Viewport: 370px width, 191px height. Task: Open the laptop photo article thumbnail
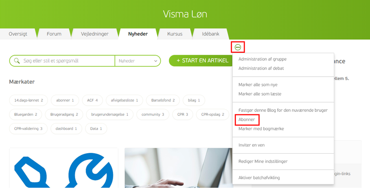[x=179, y=168]
